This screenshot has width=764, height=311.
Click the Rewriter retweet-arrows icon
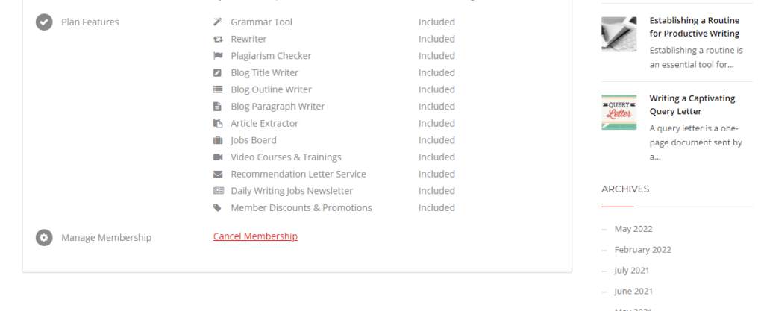click(x=218, y=39)
